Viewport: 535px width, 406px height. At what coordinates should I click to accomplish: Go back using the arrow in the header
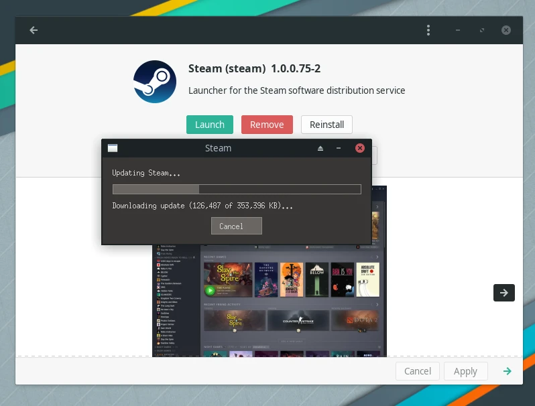pyautogui.click(x=34, y=30)
